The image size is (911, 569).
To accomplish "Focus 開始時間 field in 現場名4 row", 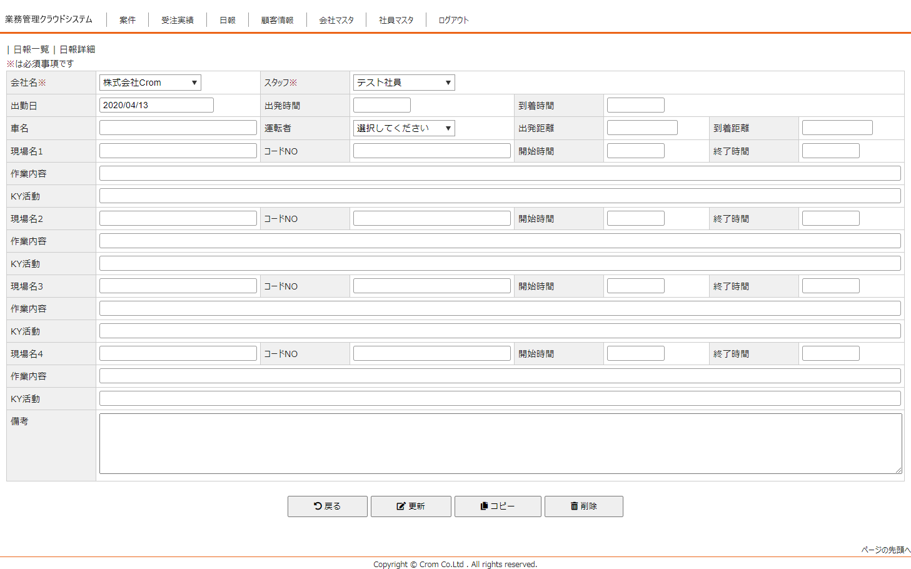I will coord(636,353).
